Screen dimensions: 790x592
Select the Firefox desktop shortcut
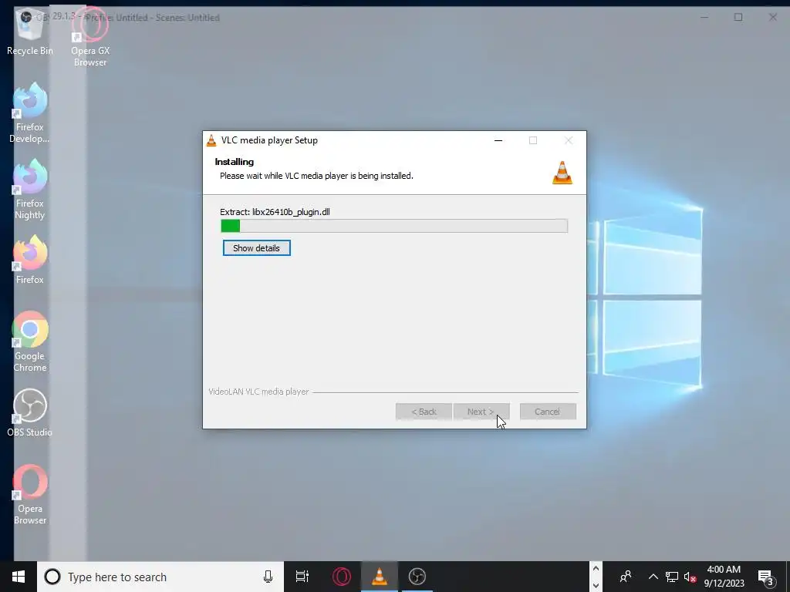30,260
